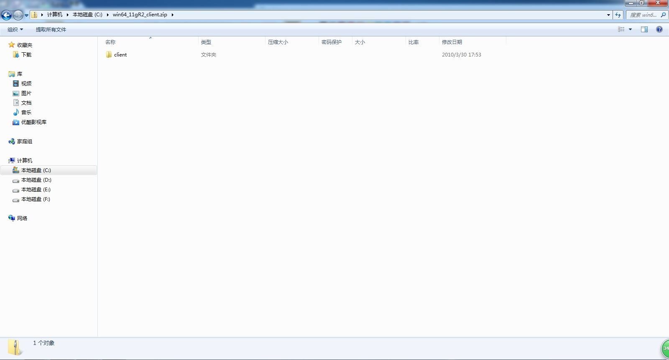
Task: Sort by 大小 column header
Action: click(x=360, y=42)
